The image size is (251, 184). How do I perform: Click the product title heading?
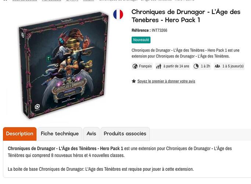186,16
